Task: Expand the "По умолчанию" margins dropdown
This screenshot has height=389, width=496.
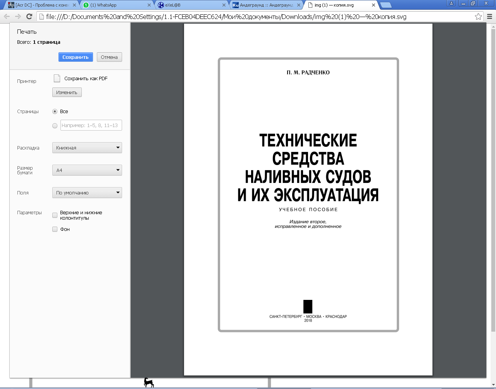Action: (x=87, y=193)
